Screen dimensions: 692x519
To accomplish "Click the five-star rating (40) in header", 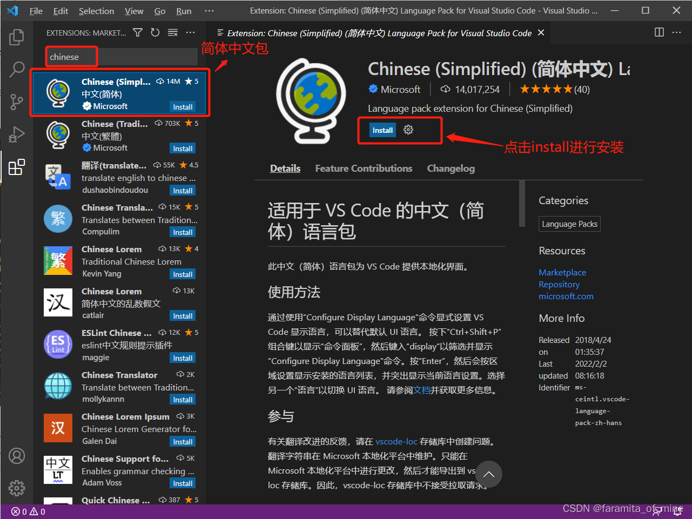I will [x=555, y=90].
